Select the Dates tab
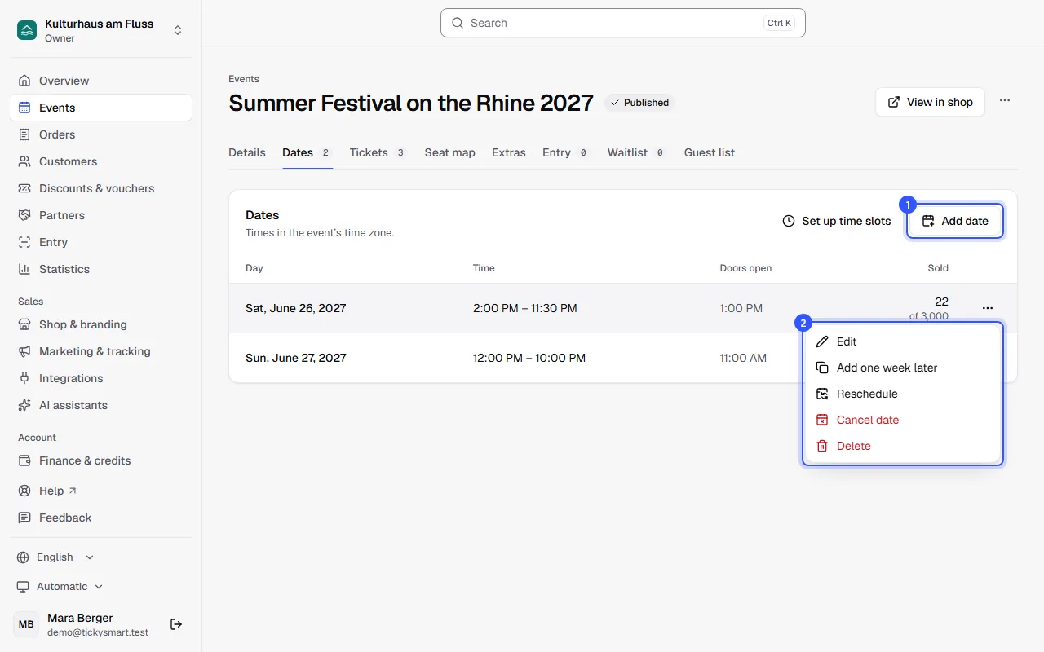 point(307,152)
